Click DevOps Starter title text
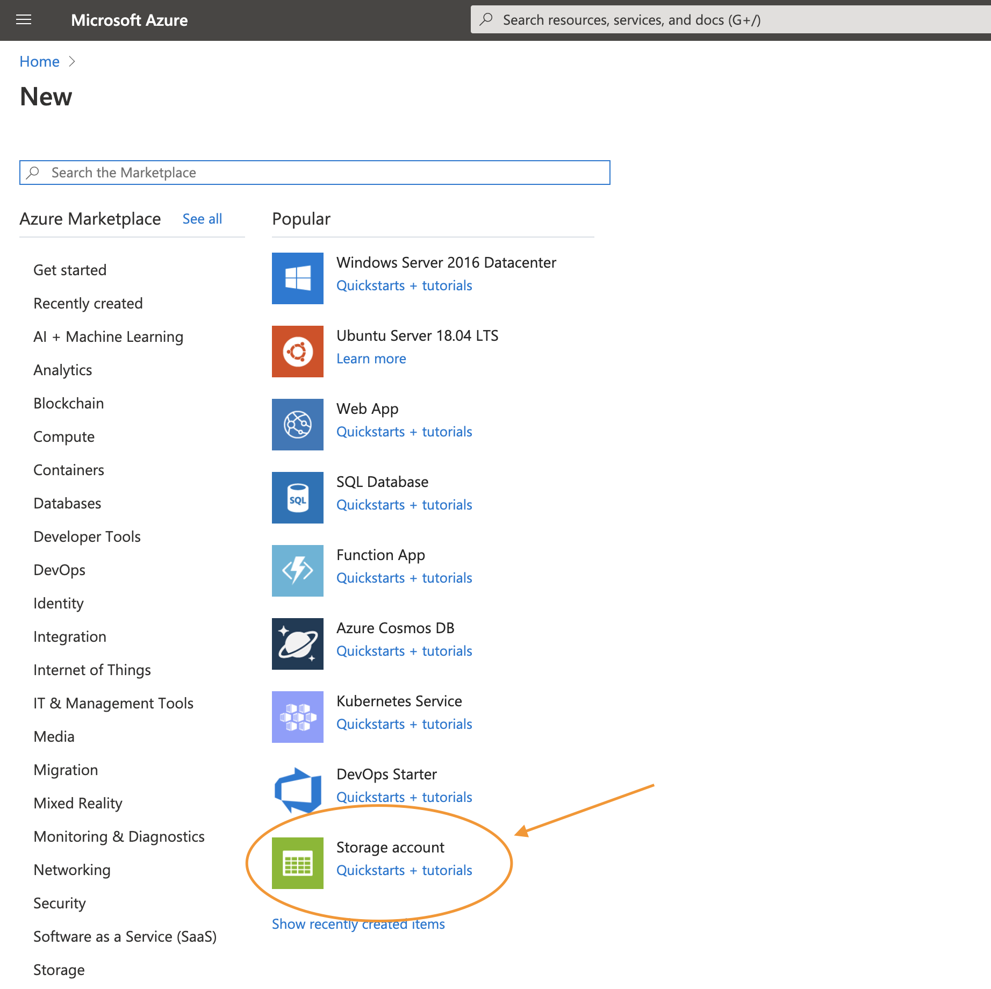 386,774
